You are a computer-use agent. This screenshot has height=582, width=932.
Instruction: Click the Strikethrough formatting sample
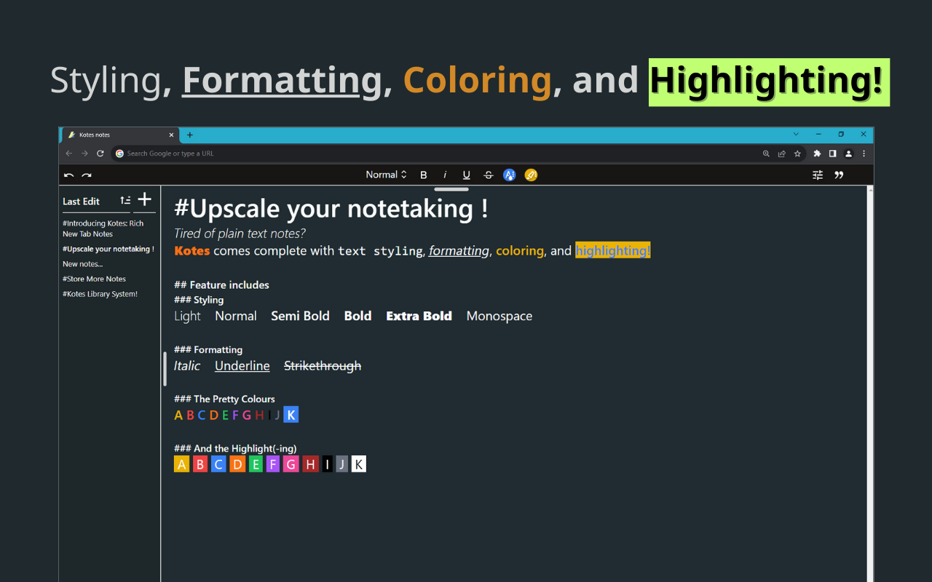tap(323, 366)
